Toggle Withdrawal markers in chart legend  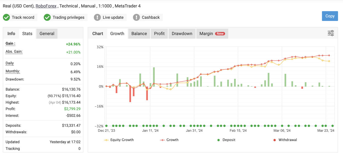click(x=285, y=140)
